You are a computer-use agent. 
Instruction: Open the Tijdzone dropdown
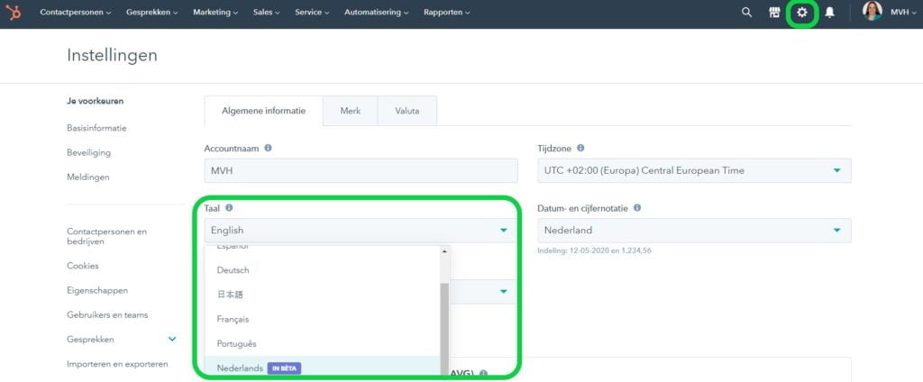tap(693, 170)
